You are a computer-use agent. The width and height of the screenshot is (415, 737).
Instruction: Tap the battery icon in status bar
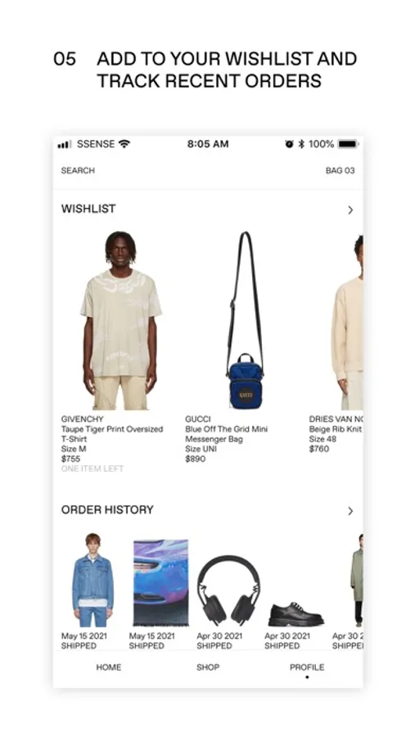click(x=348, y=144)
